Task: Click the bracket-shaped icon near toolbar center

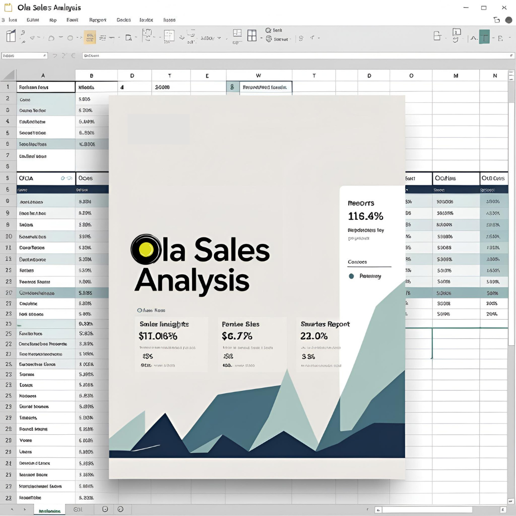Action: (x=147, y=35)
